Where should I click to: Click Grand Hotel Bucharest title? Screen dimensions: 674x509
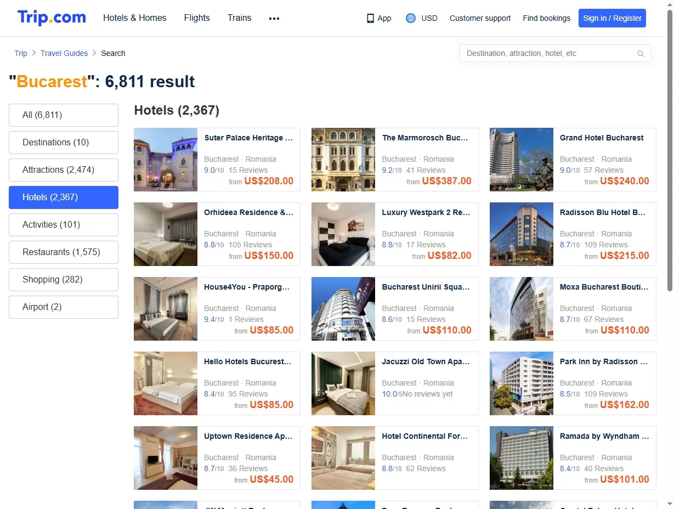[x=602, y=138]
